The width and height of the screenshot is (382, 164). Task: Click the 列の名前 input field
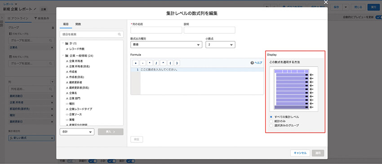click(156, 30)
